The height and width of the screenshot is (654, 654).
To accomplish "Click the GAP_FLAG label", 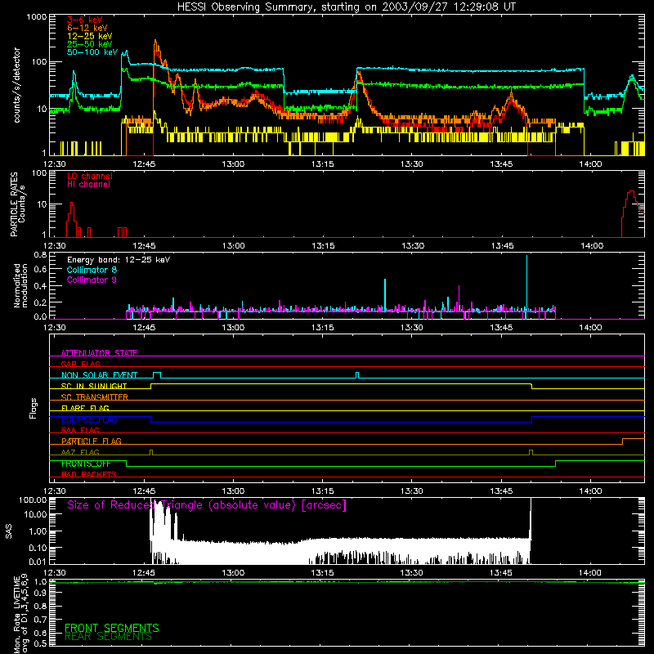I will (x=80, y=364).
